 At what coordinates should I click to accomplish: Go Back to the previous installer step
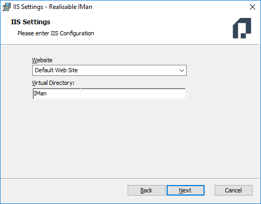point(147,190)
